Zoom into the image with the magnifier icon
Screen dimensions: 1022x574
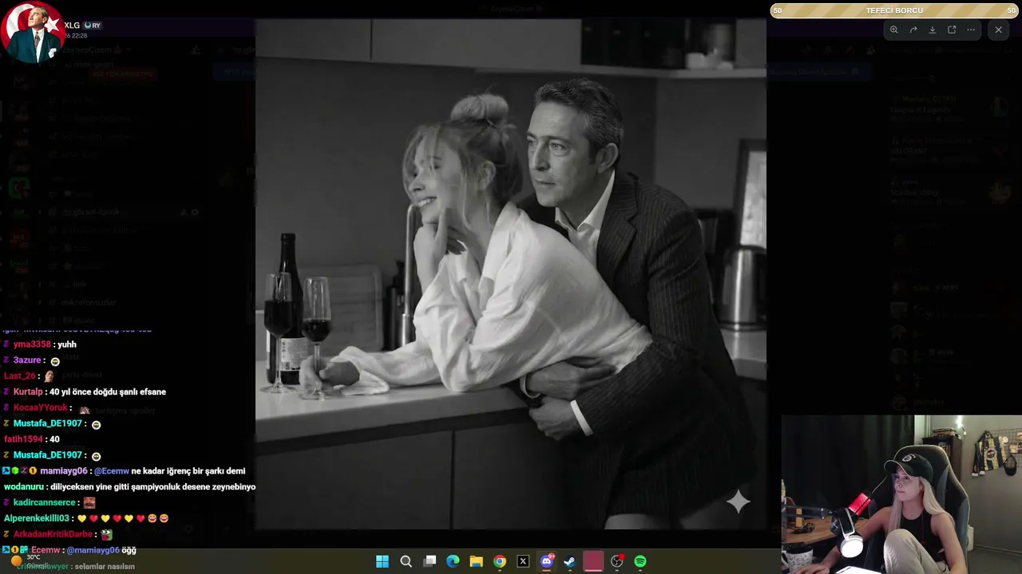893,29
